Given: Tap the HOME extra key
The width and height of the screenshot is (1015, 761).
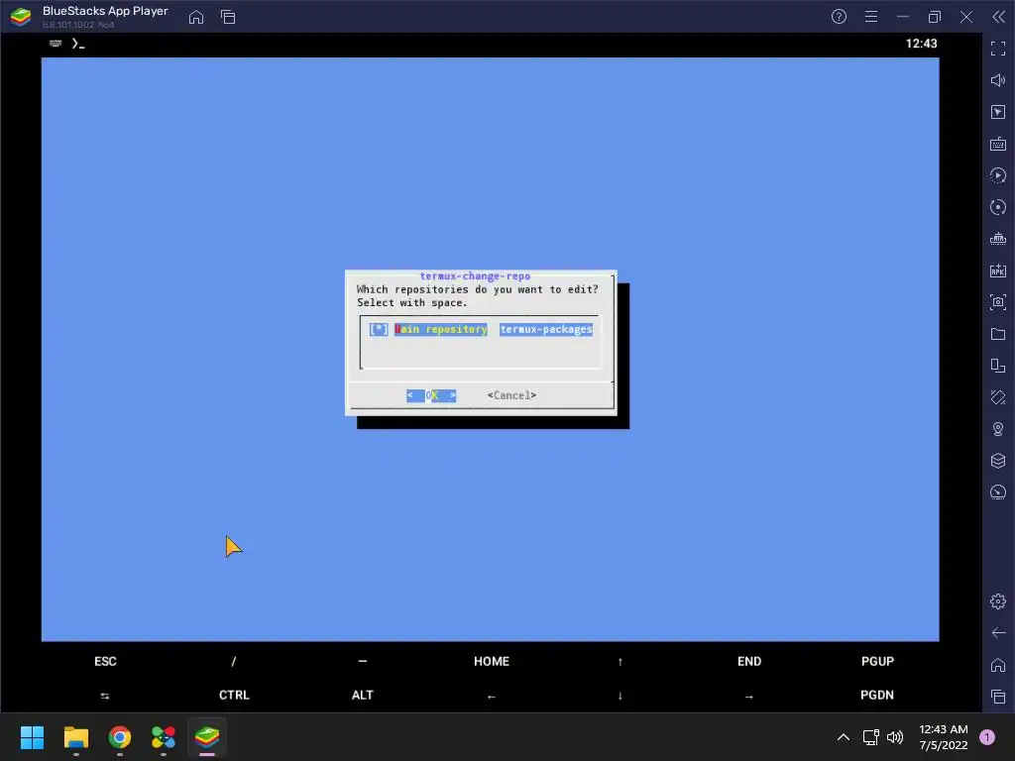Looking at the screenshot, I should click(x=492, y=661).
